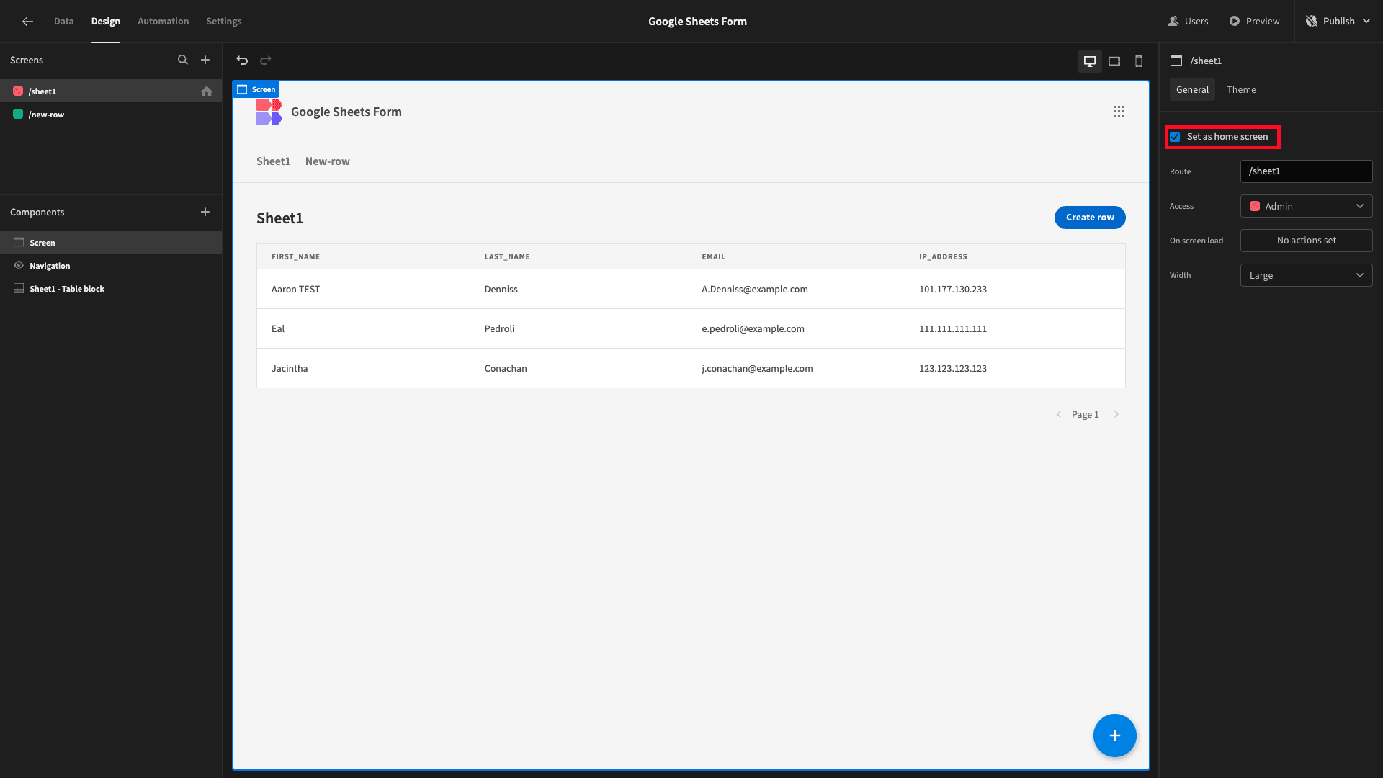1383x778 pixels.
Task: Open the apps grid icon in the preview header
Action: tap(1119, 111)
